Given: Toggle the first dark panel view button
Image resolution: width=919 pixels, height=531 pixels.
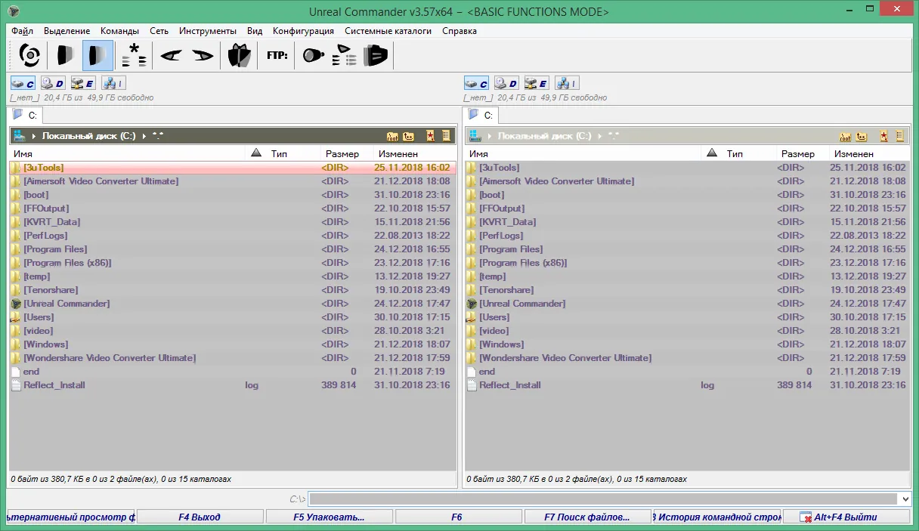Looking at the screenshot, I should pyautogui.click(x=65, y=55).
